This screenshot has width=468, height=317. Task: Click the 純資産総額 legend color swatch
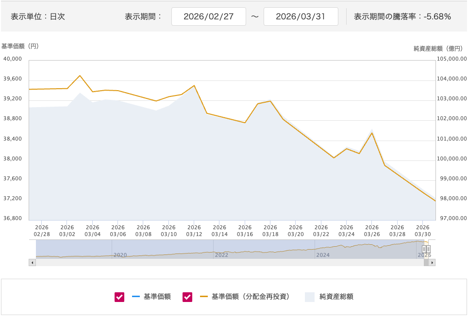click(x=310, y=297)
